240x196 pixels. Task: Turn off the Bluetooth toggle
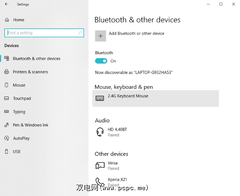101,61
